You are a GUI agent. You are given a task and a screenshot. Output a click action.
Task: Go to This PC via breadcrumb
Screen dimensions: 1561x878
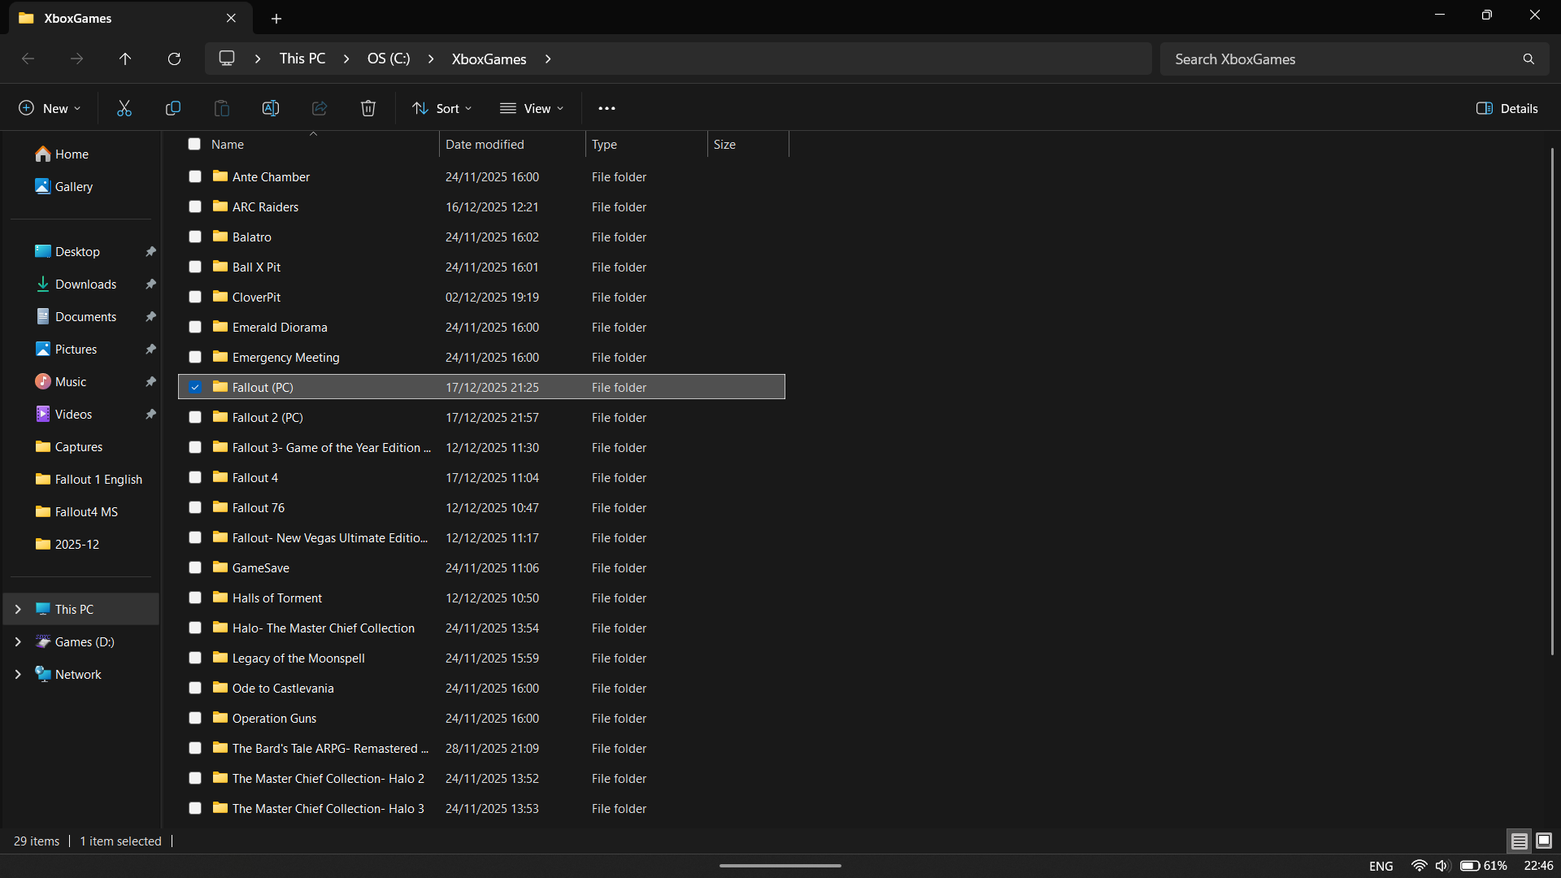tap(302, 59)
